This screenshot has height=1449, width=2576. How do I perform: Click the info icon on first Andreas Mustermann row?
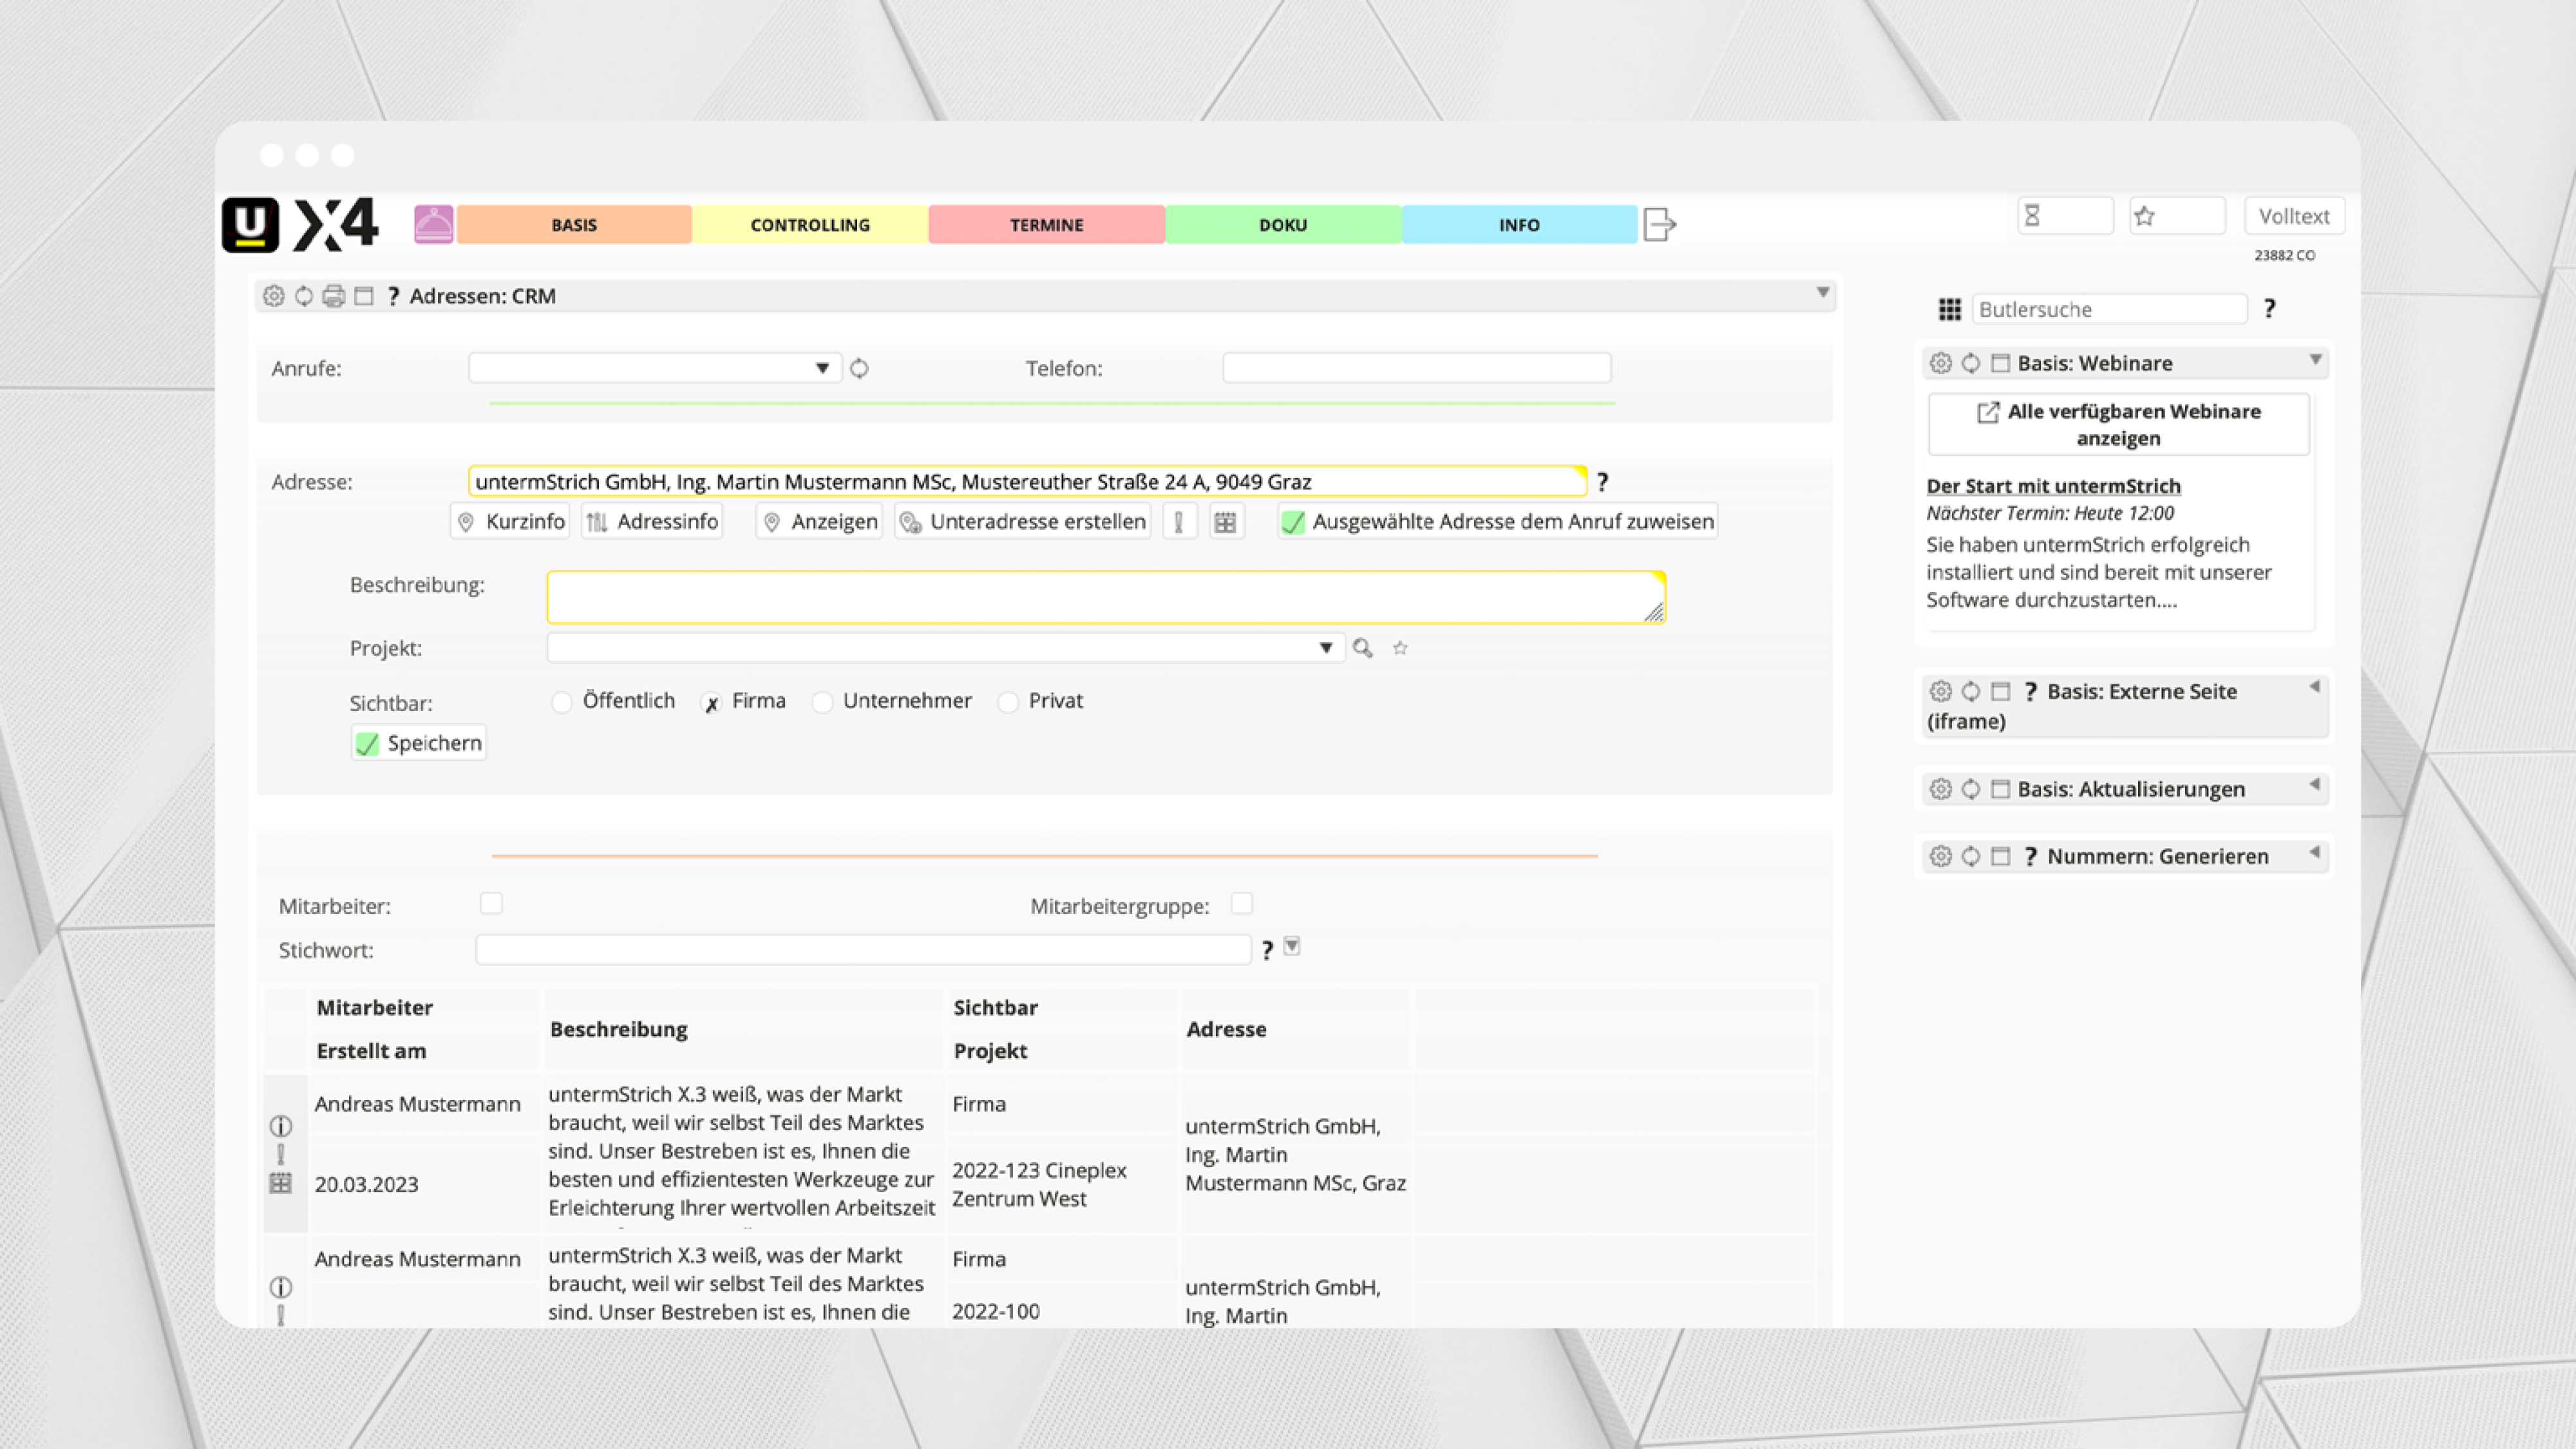pos(281,1126)
